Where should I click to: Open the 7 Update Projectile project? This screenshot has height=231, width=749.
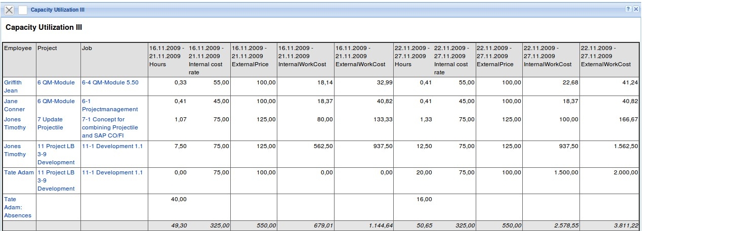click(x=50, y=123)
